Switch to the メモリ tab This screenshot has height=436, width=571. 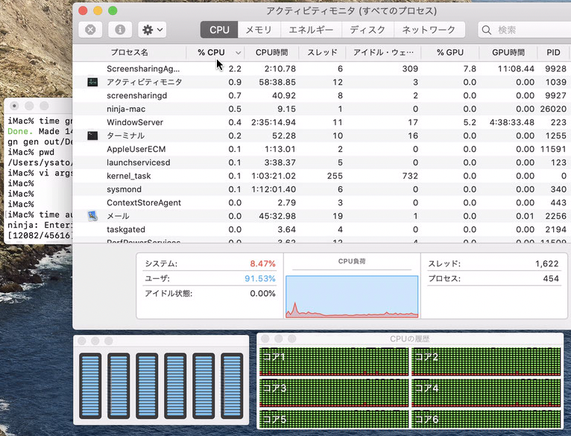pyautogui.click(x=259, y=30)
